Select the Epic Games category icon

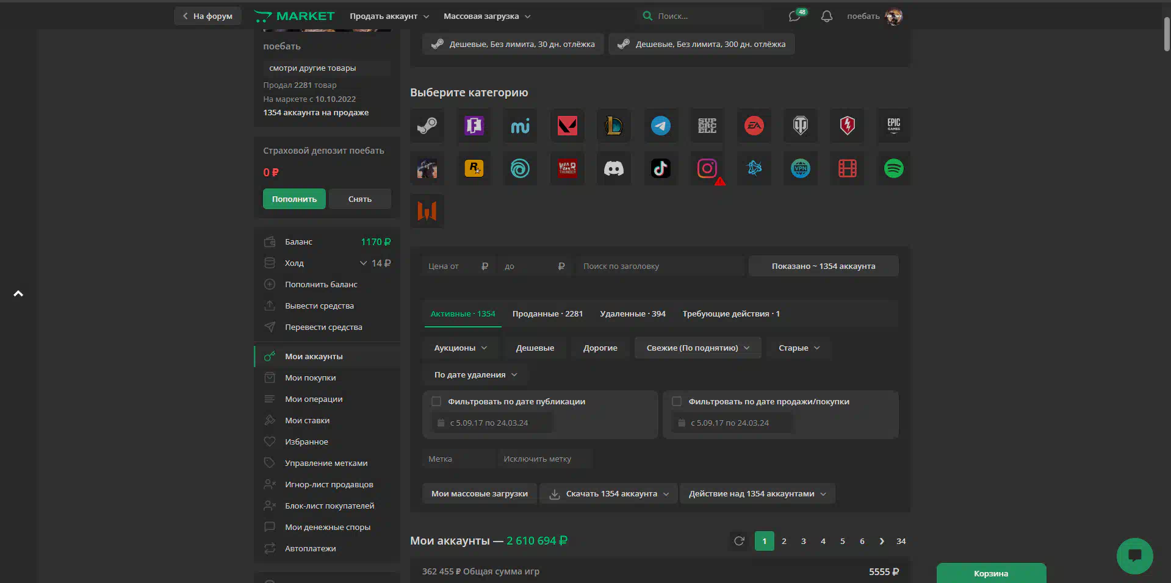pyautogui.click(x=894, y=126)
